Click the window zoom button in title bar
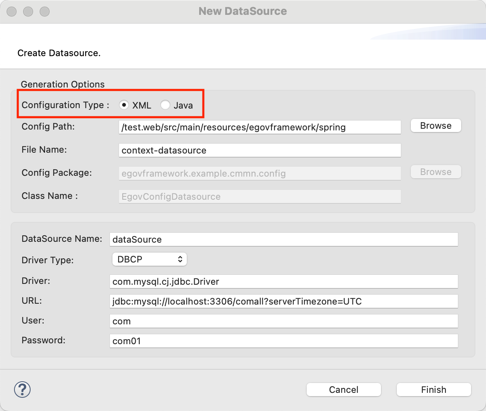 tap(45, 12)
